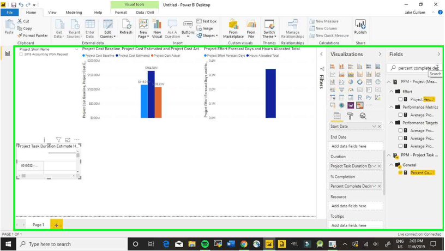Select the stacked bar chart visualization
This screenshot has height=251, width=445.
[x=332, y=67]
